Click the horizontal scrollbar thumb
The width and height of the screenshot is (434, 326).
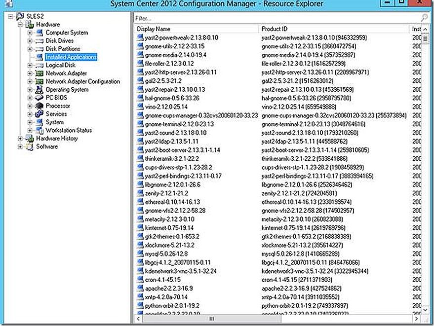212,319
